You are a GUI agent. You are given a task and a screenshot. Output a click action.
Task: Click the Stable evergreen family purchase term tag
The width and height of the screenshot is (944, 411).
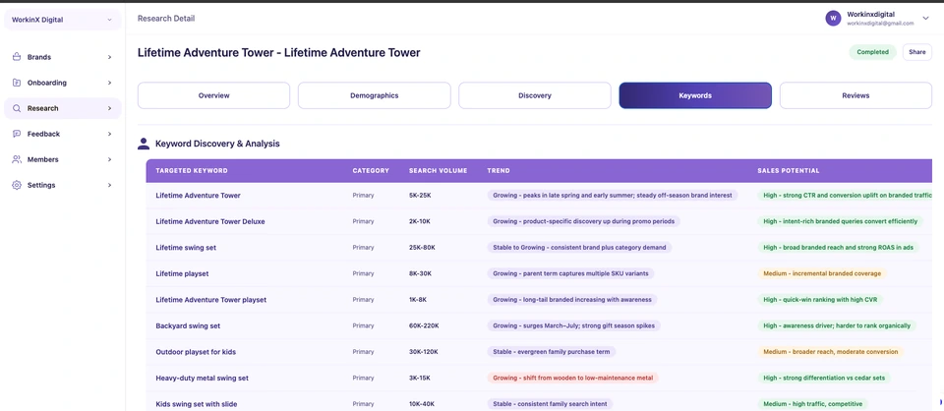pyautogui.click(x=552, y=351)
